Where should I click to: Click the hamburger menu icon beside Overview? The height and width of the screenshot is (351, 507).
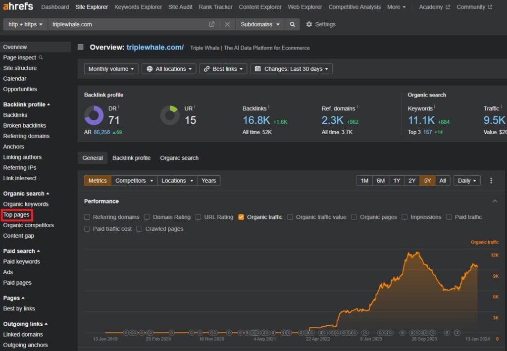click(81, 47)
